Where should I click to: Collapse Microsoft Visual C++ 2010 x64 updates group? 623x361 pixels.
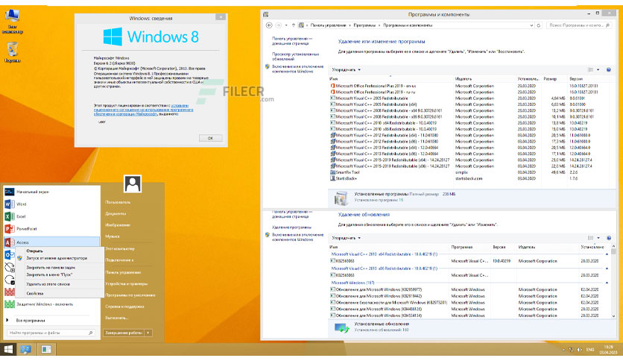click(607, 254)
